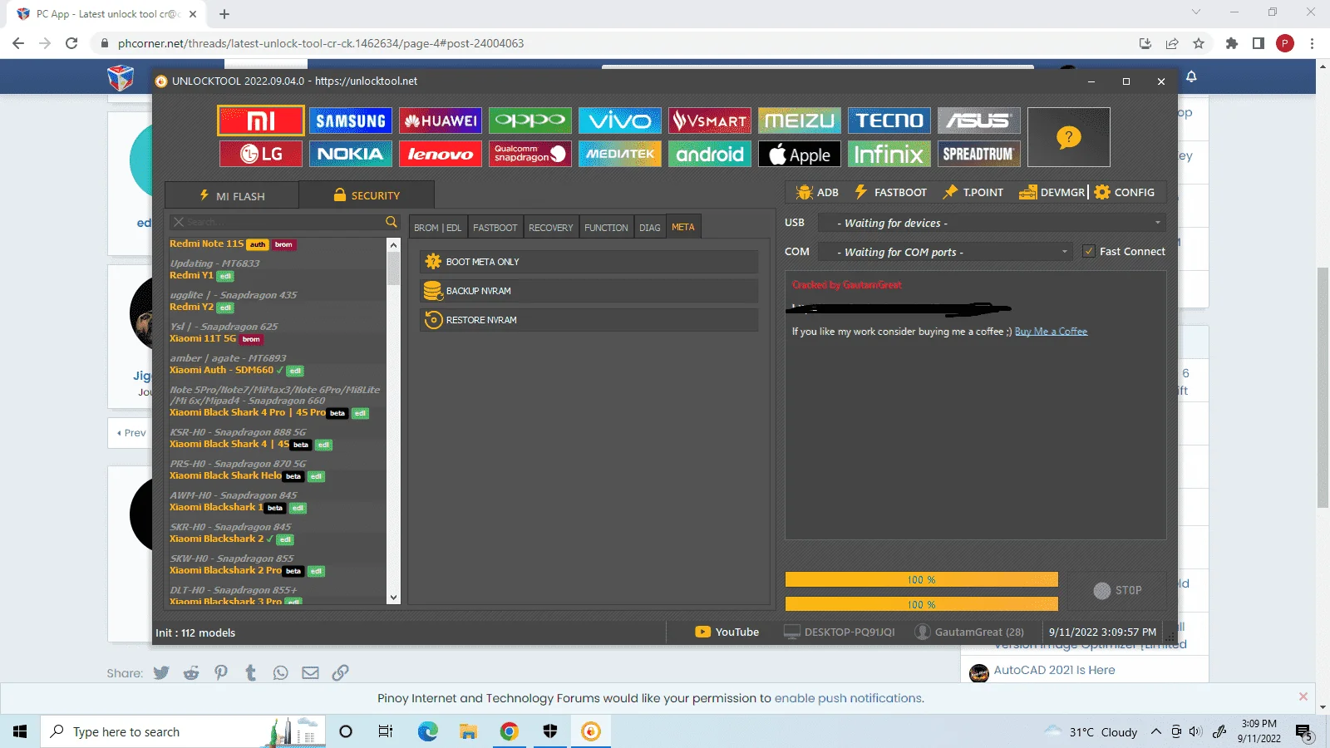Choose the Infinix brand tile
The height and width of the screenshot is (748, 1330).
(889, 154)
